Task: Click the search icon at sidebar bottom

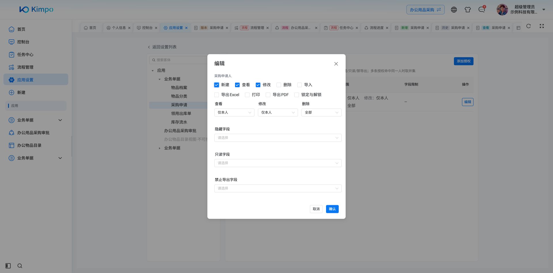Action: click(20, 266)
